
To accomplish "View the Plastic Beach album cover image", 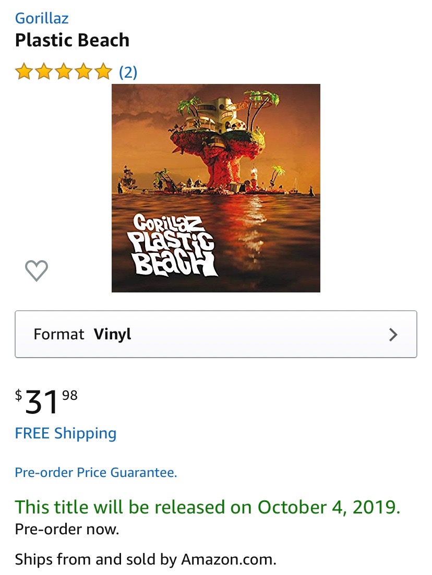I will click(x=216, y=188).
